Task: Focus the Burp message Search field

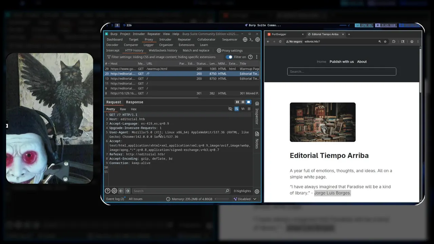Action: pyautogui.click(x=181, y=191)
